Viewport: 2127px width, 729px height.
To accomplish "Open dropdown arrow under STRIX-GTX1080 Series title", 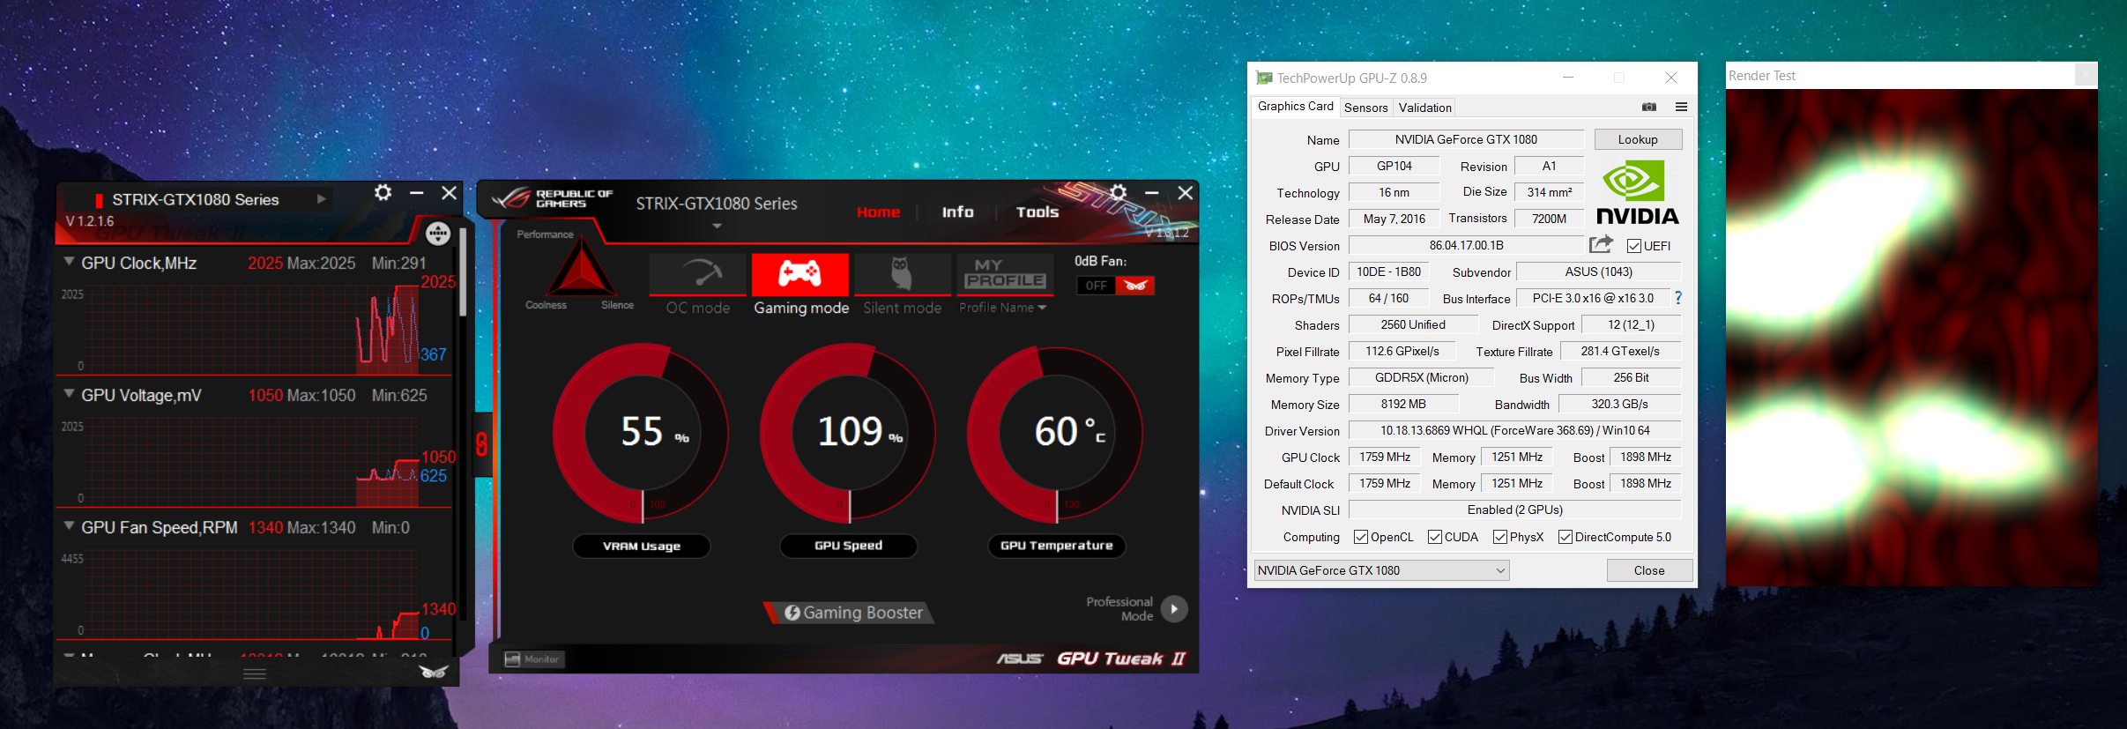I will 717,227.
